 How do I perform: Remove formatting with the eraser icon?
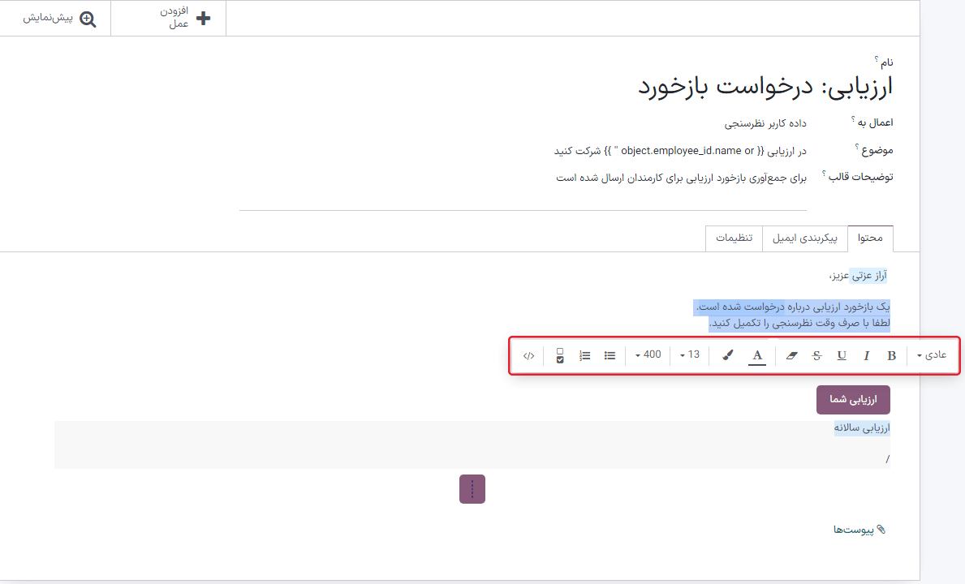click(791, 354)
